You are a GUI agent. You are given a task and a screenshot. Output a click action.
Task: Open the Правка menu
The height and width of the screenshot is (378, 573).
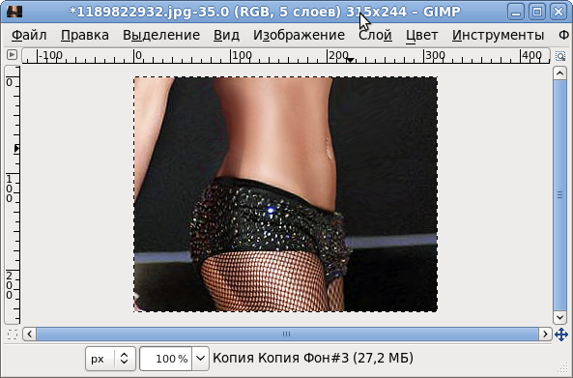coord(85,36)
